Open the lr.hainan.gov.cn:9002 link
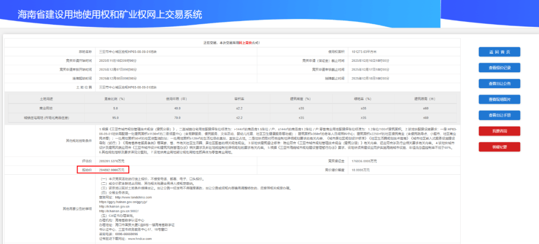This screenshot has width=539, height=244. click(x=118, y=211)
